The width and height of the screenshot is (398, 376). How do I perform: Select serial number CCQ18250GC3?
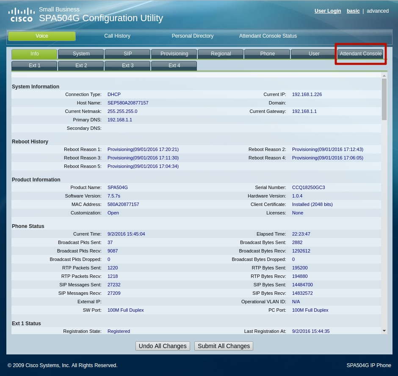(308, 188)
